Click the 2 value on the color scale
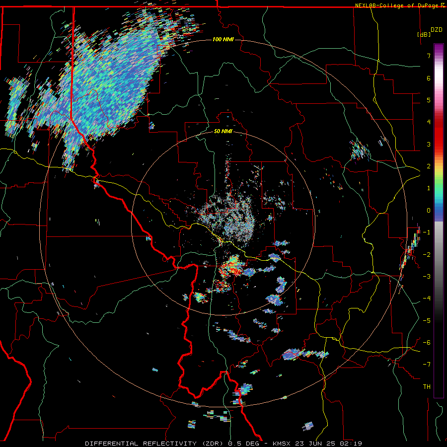The height and width of the screenshot is (447, 447). pos(429,166)
